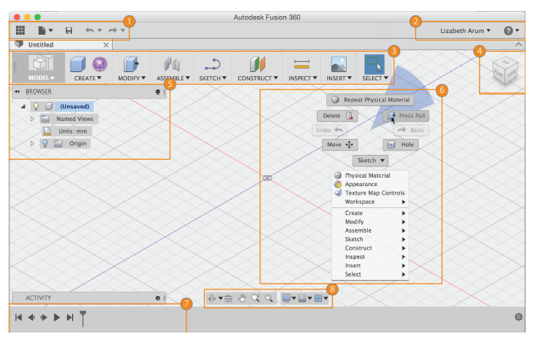Open the data panel grid icon

(20, 30)
